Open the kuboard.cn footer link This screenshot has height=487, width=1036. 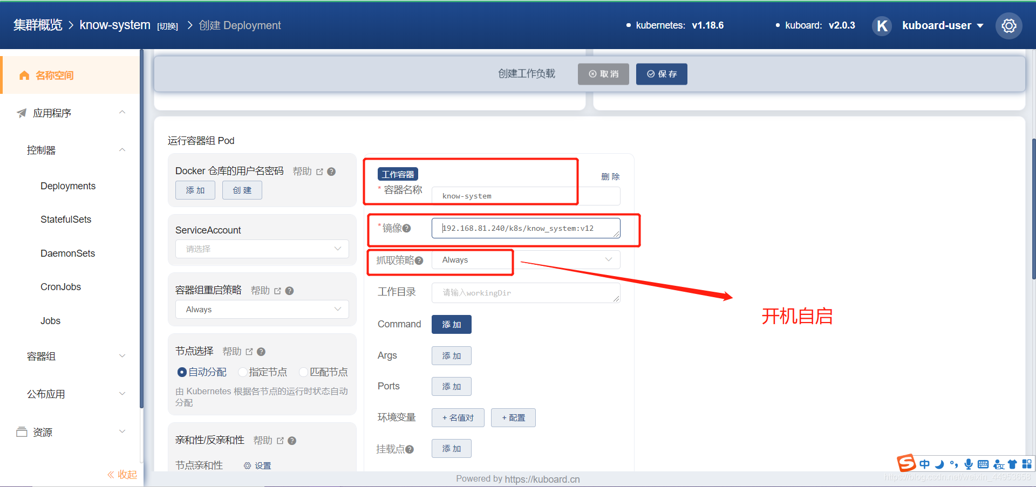pos(542,479)
